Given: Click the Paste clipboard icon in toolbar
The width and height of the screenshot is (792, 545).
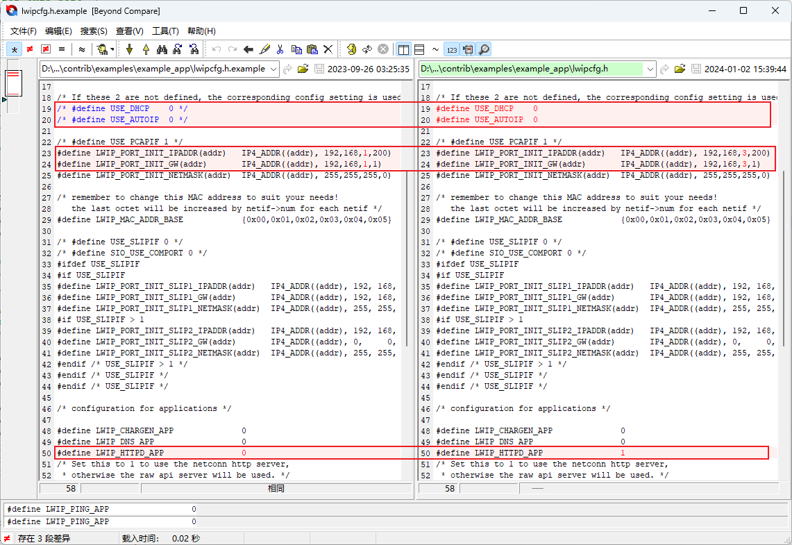Looking at the screenshot, I should [312, 49].
